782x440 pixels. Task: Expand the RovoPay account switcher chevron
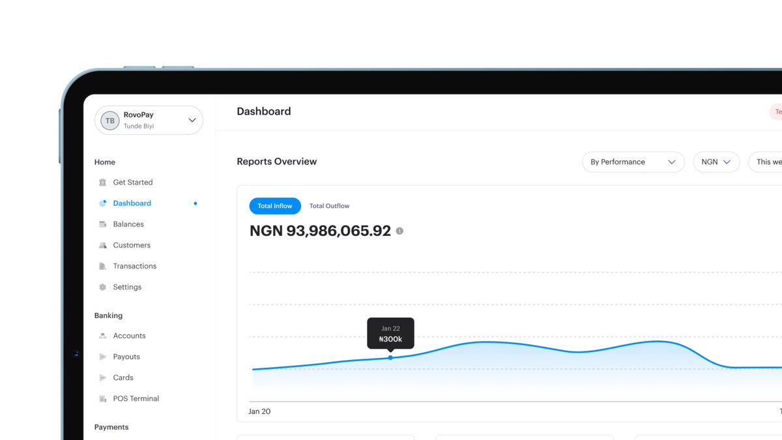pos(192,121)
